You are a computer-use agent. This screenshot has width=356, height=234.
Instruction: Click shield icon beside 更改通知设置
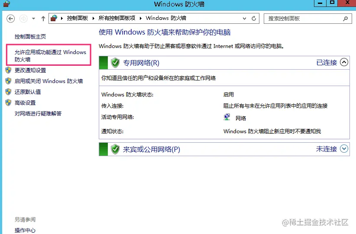tap(8, 70)
